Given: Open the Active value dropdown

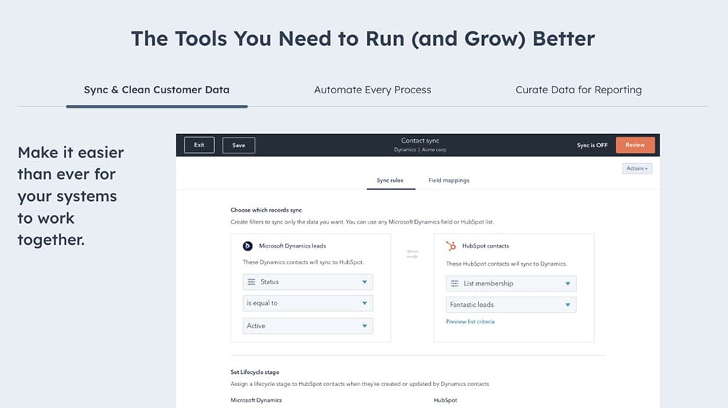Looking at the screenshot, I should [308, 326].
